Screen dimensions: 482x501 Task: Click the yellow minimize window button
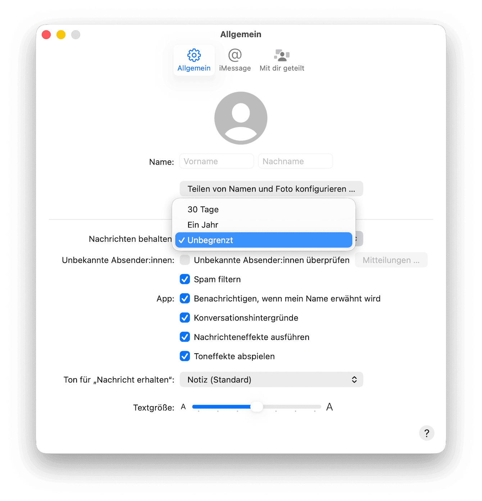[x=61, y=35]
